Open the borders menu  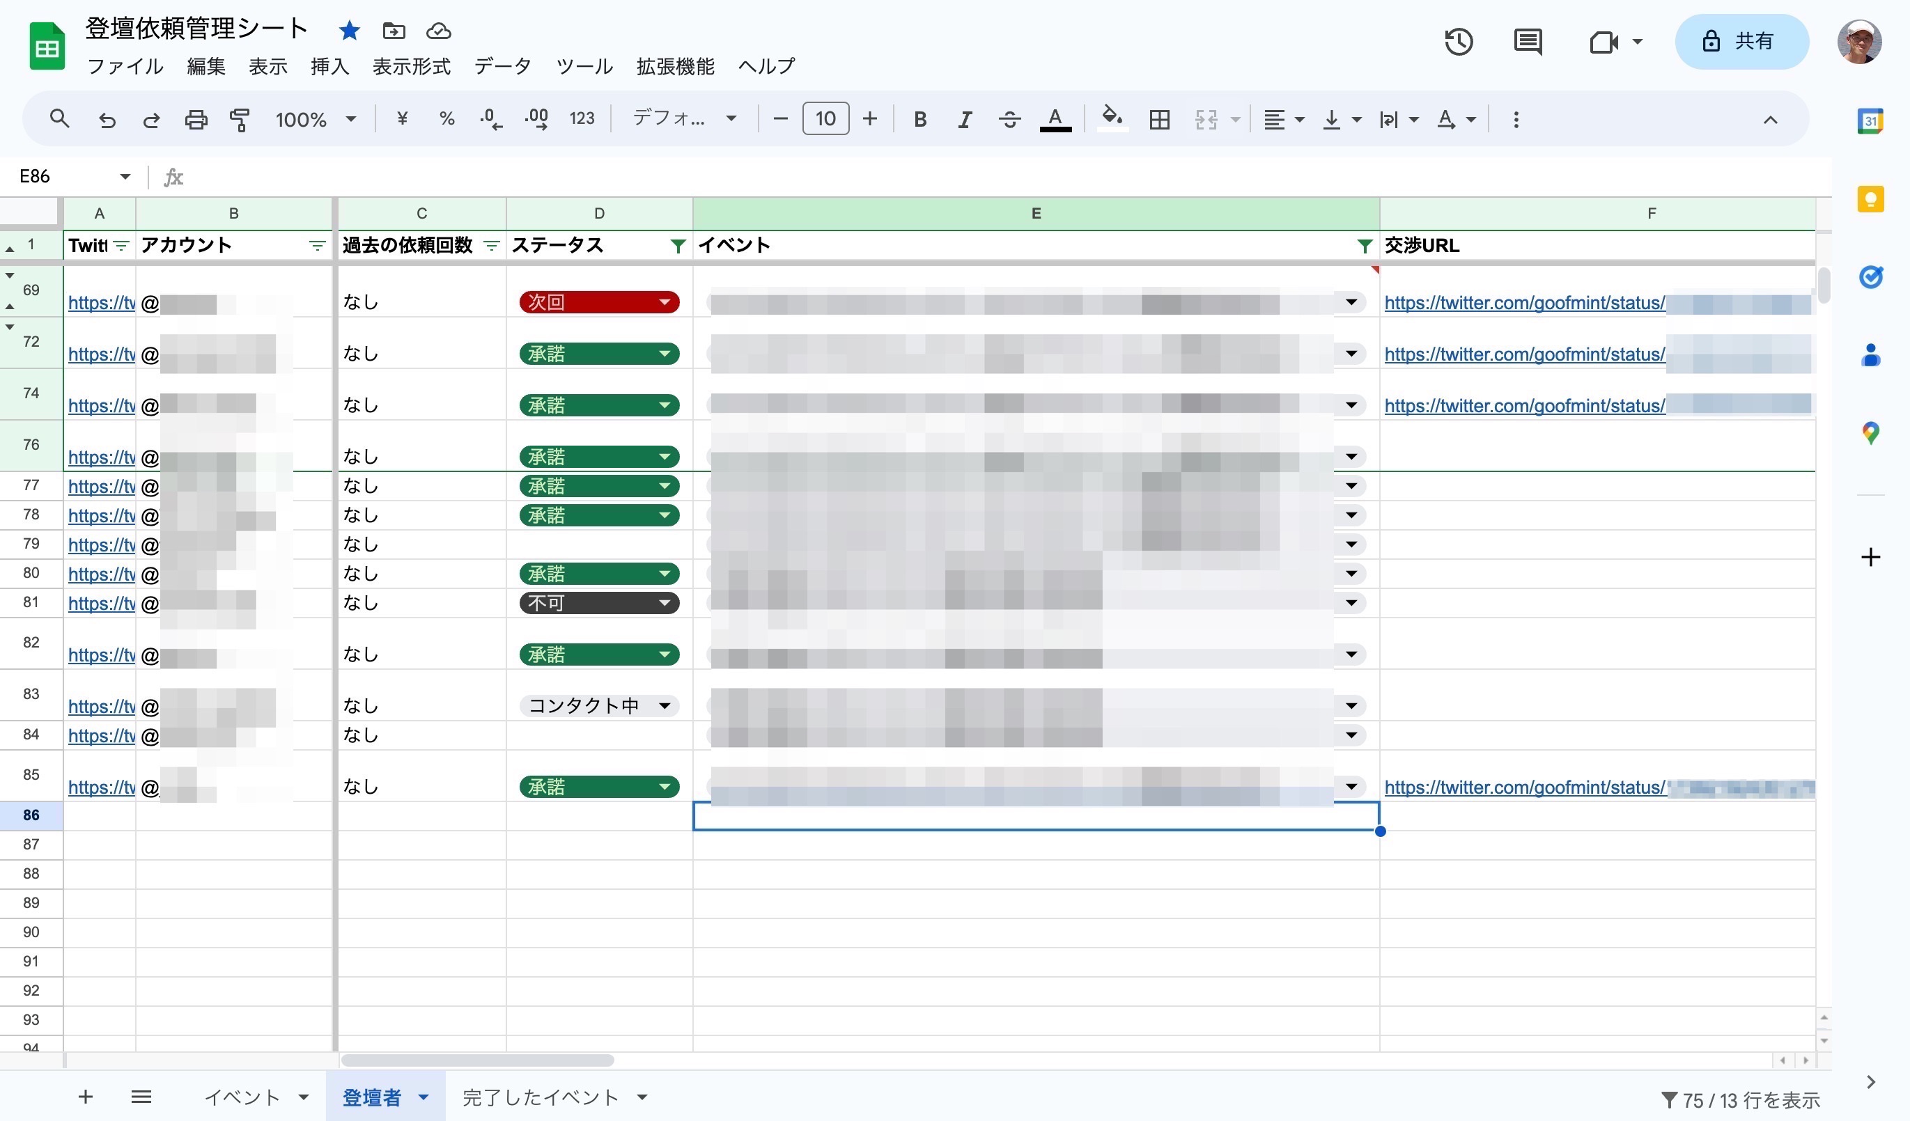(x=1160, y=119)
